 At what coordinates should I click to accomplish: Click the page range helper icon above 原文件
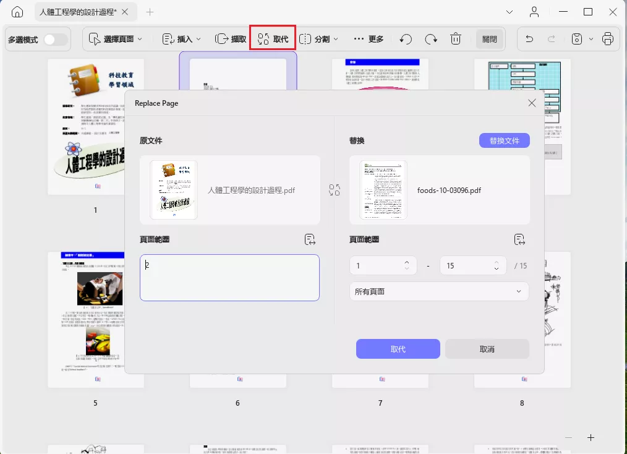310,239
